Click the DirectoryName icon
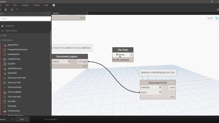The width and height of the screenshot is (219, 123). (x=5, y=92)
